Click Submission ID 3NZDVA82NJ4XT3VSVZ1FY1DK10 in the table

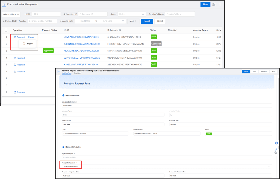[124, 37]
